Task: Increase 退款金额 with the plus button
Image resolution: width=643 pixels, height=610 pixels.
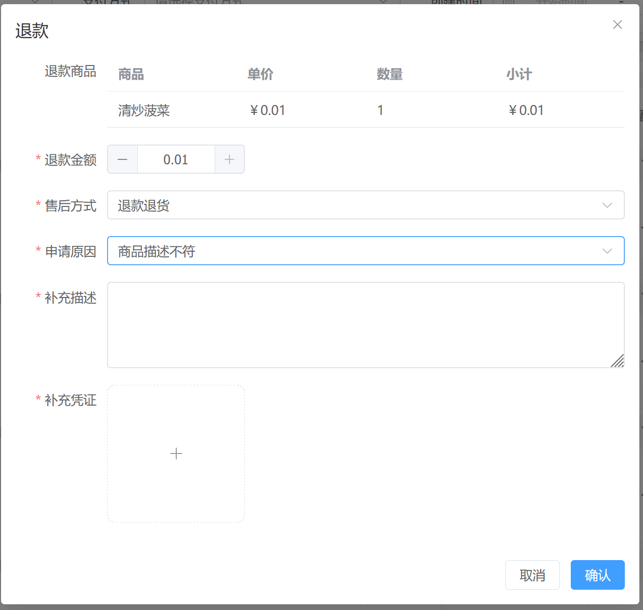Action: (229, 160)
